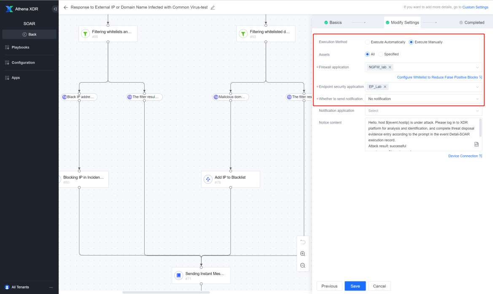The height and width of the screenshot is (294, 493).
Task: Click the 1a badge on Malicious domain branch
Action: tap(216, 97)
